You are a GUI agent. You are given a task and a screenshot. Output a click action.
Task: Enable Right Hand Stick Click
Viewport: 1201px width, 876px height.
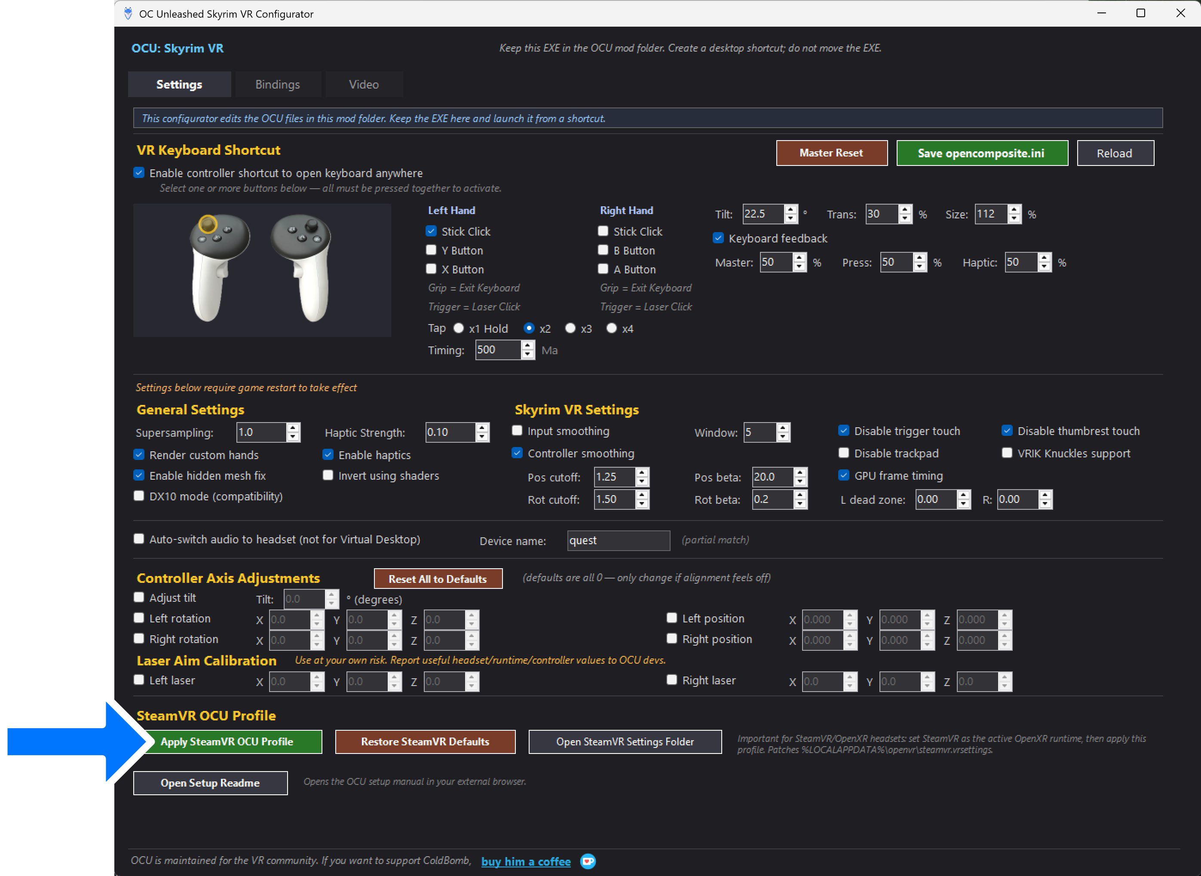pos(603,231)
